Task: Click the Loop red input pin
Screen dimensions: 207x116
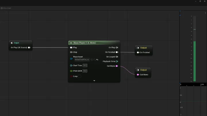Action: [71, 76]
